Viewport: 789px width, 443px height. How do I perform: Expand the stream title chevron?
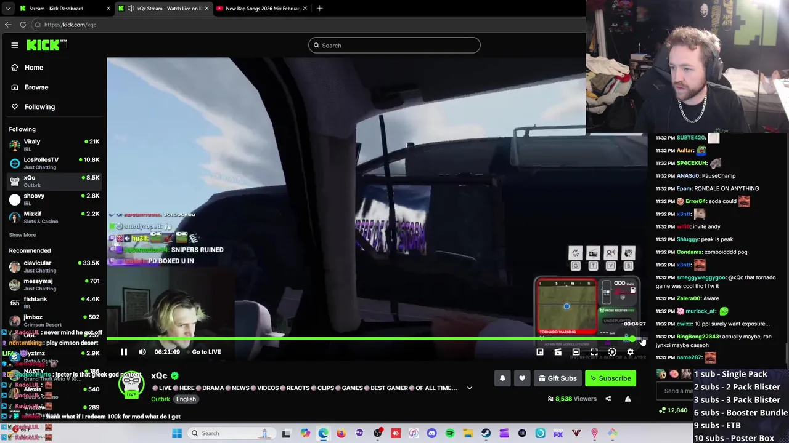[x=470, y=388]
